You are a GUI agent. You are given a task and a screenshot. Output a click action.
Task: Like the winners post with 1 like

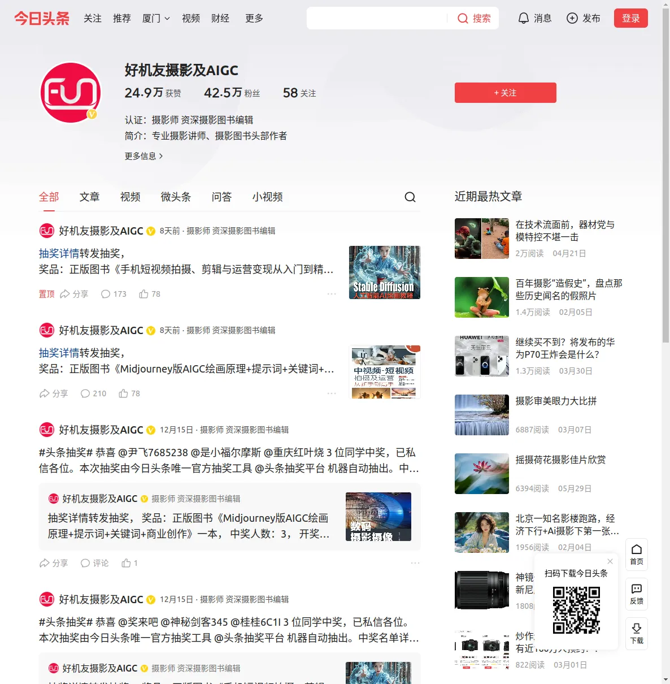point(129,563)
